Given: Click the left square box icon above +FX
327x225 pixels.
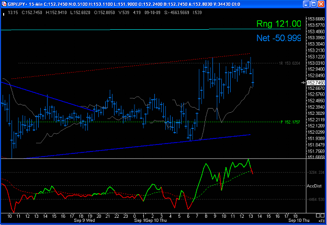Looking at the screenshot, I should click(318, 215).
